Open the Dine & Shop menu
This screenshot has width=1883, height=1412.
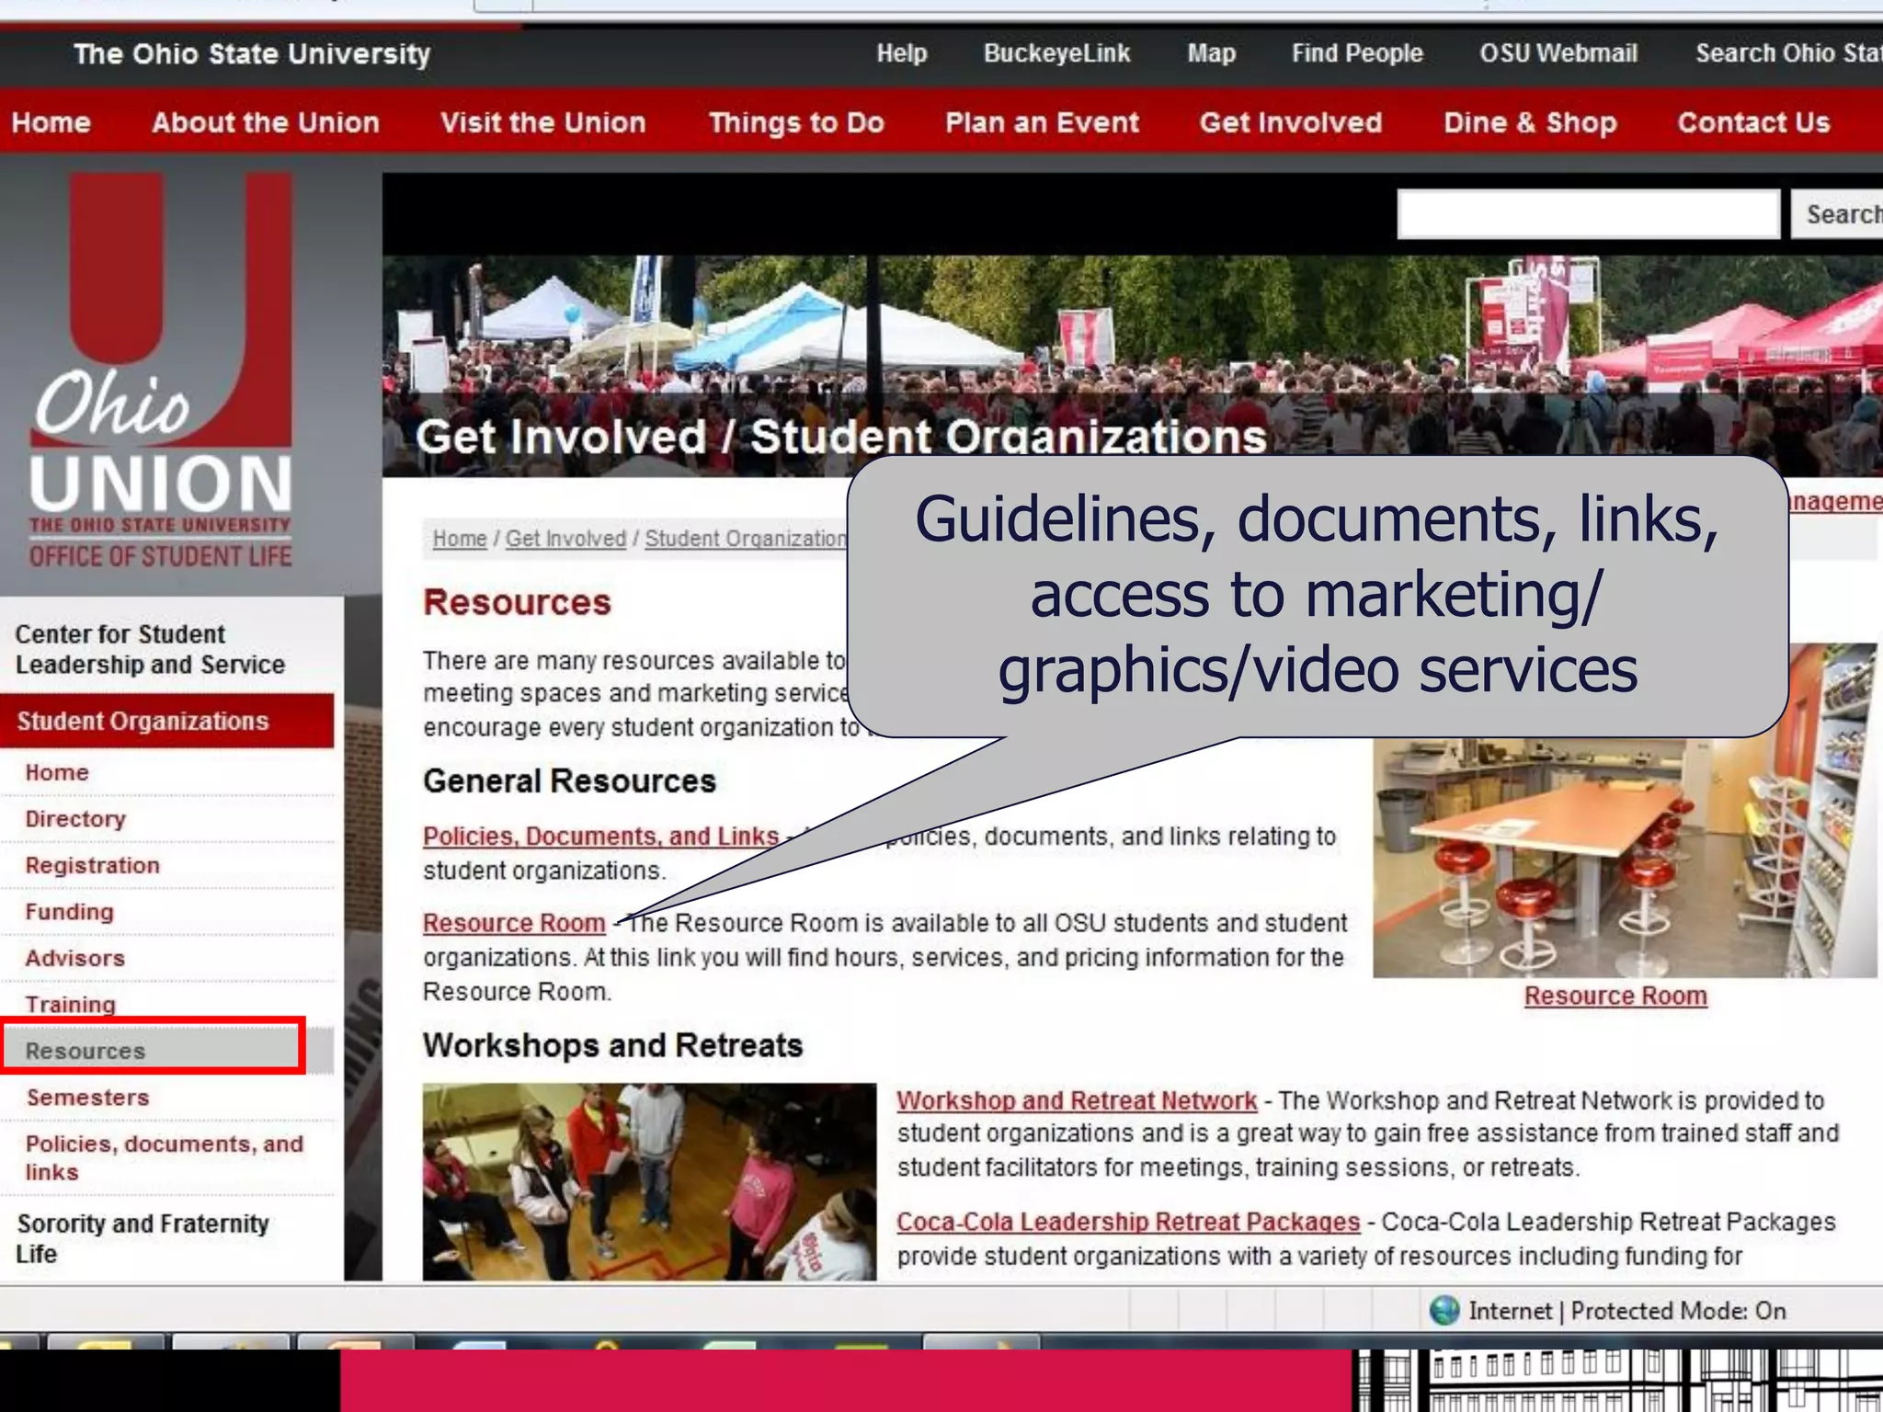tap(1530, 122)
